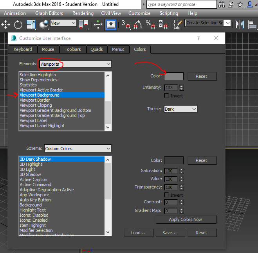Select the Scale tool
Screen dimensions: 258x253
click(31, 25)
